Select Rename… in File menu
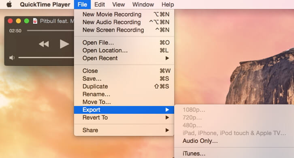 [124, 94]
